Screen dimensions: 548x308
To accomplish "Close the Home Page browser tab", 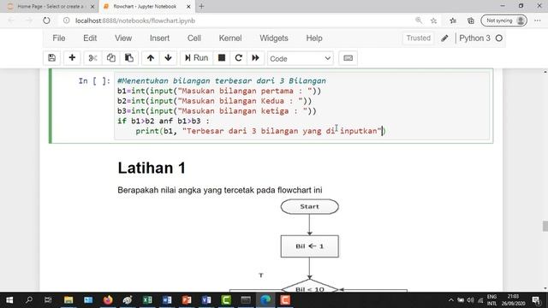I will coord(92,6).
